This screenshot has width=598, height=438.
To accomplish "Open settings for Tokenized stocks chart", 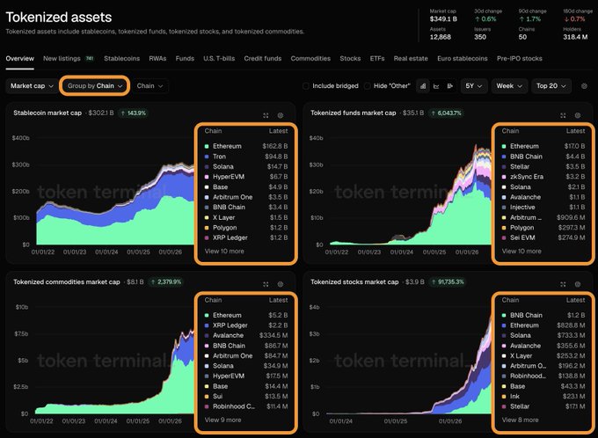I will tap(578, 284).
